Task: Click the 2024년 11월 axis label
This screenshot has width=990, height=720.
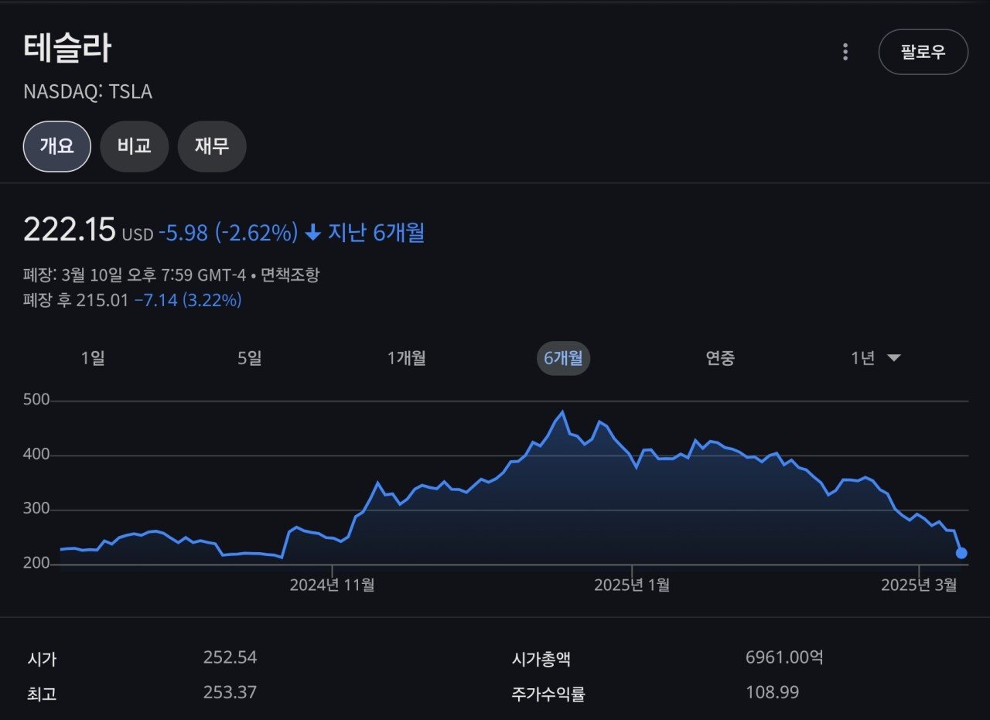Action: click(332, 585)
